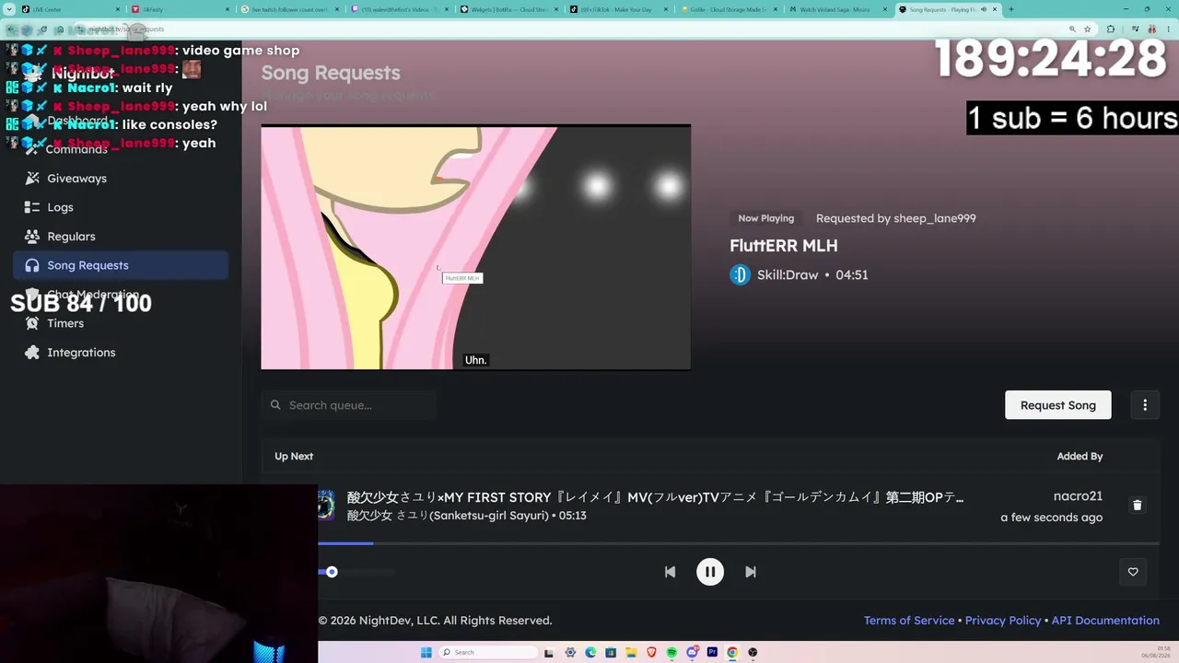Image resolution: width=1179 pixels, height=663 pixels.
Task: Seek within the song progress bar
Action: [739, 543]
